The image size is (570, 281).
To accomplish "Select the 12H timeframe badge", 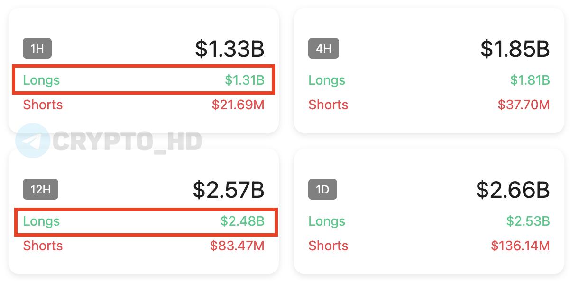I will [40, 190].
